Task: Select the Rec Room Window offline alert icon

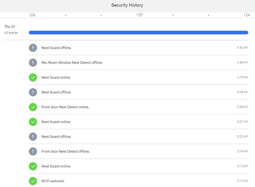Action: [x=33, y=63]
